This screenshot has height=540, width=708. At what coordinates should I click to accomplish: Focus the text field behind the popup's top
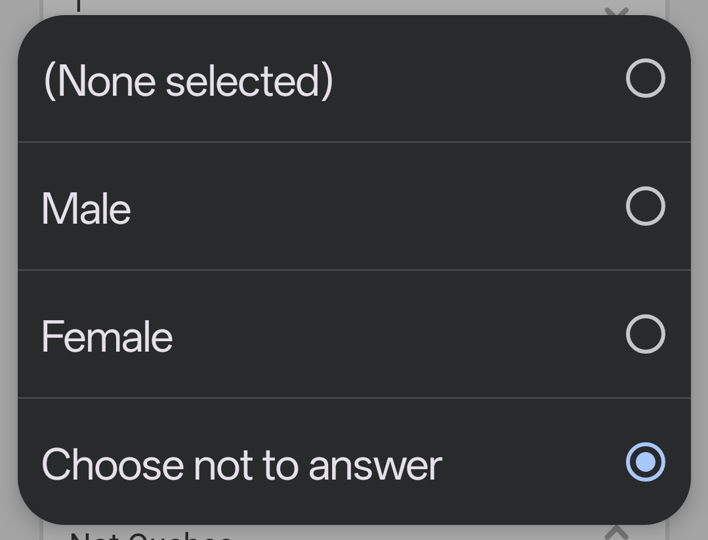tap(328, 7)
